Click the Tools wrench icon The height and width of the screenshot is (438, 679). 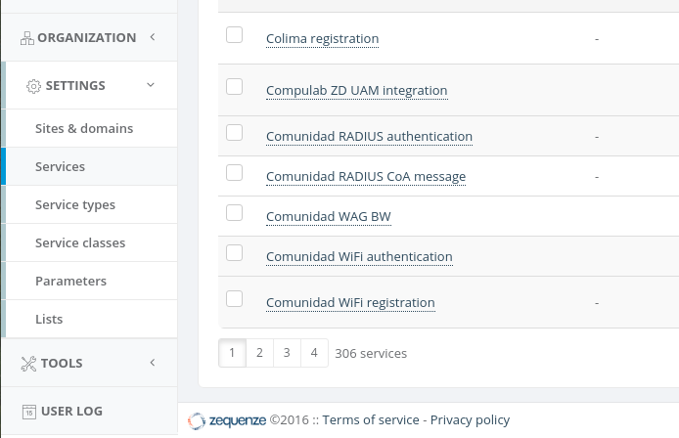28,364
